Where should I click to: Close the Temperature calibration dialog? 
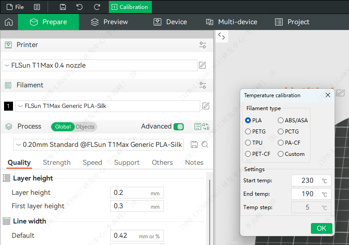coord(328,95)
